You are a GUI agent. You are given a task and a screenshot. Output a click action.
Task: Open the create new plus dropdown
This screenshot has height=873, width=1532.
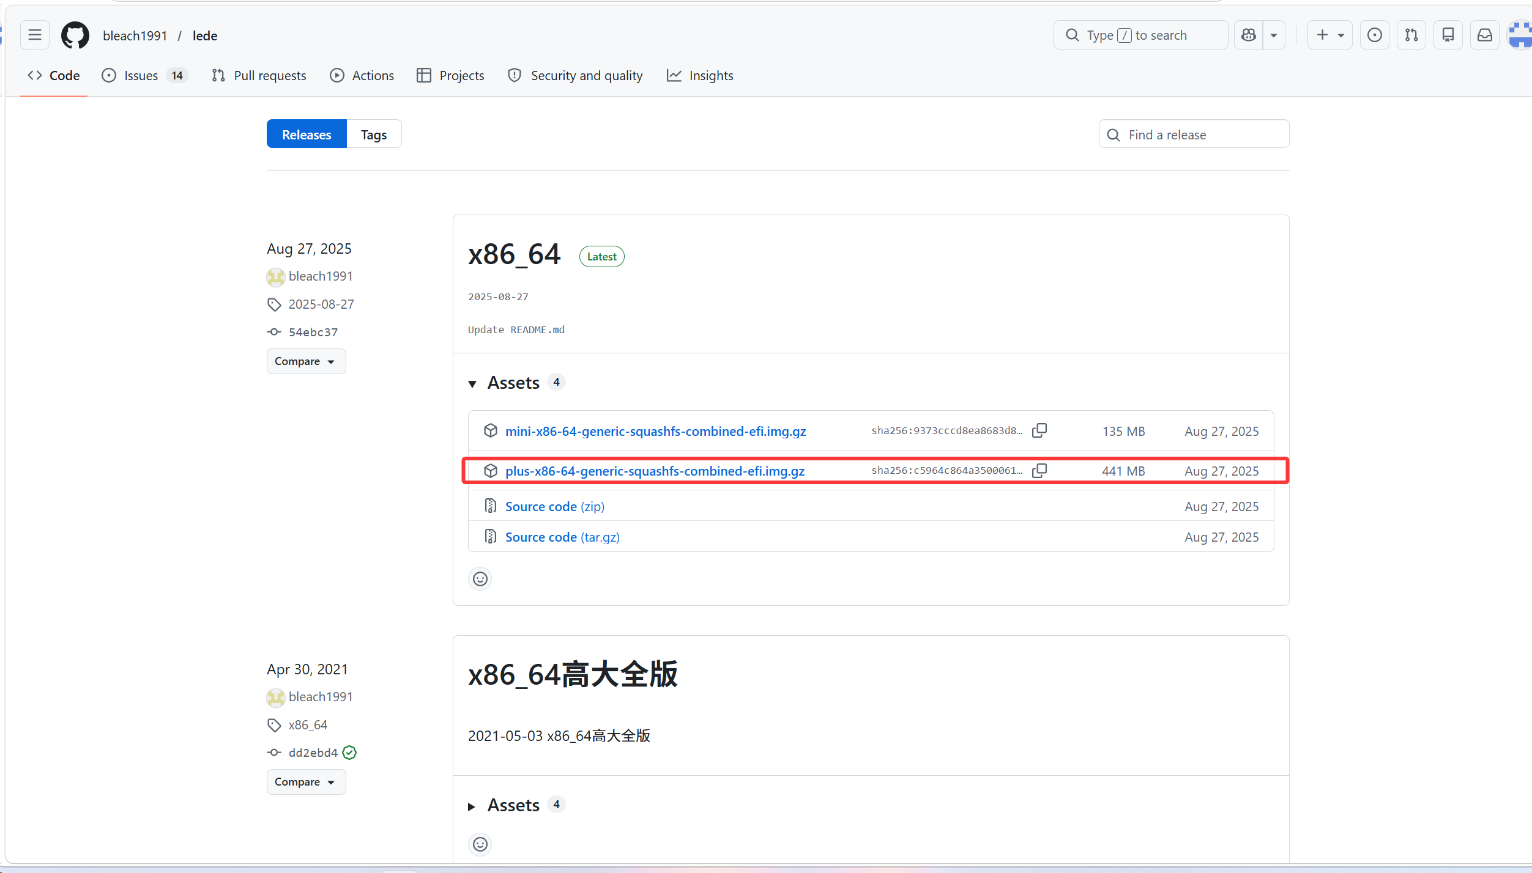point(1330,35)
